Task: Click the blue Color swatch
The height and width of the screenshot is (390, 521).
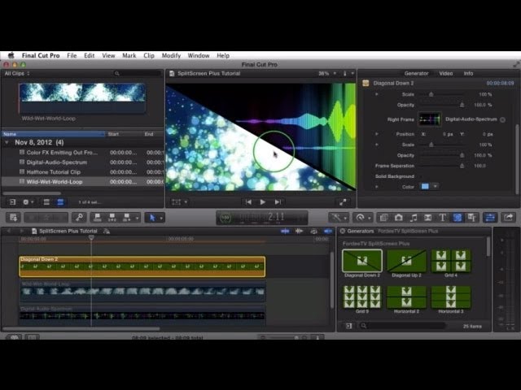Action: [x=425, y=186]
